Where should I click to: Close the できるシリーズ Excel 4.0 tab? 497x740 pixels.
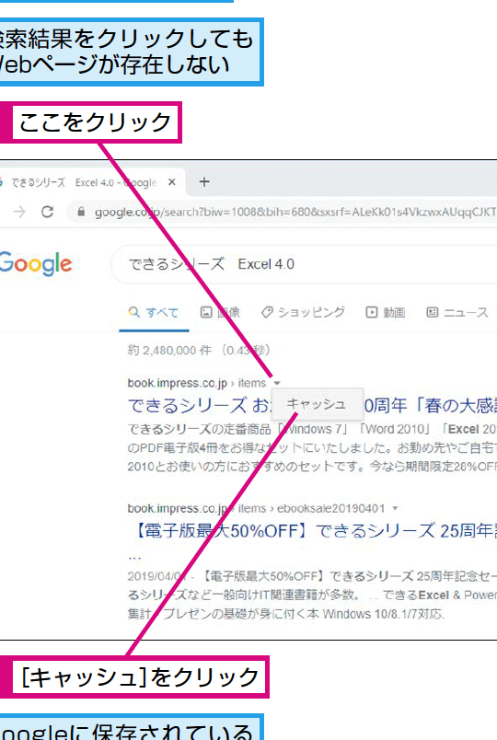point(172,182)
